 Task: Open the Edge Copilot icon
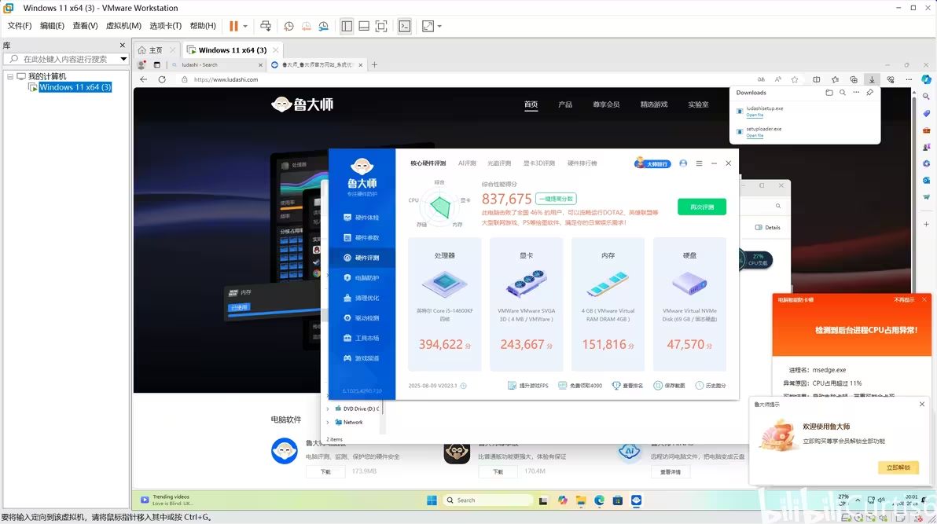[x=926, y=79]
